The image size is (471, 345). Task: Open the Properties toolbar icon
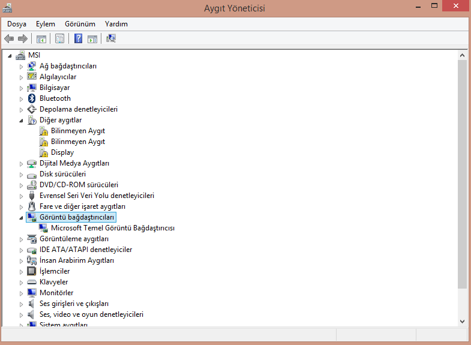(60, 39)
